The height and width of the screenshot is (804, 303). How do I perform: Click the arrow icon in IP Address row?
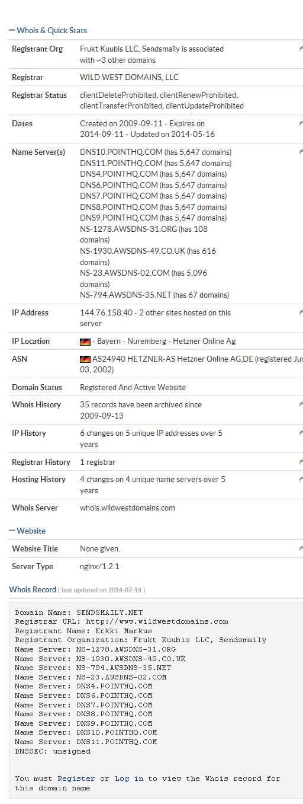(301, 313)
